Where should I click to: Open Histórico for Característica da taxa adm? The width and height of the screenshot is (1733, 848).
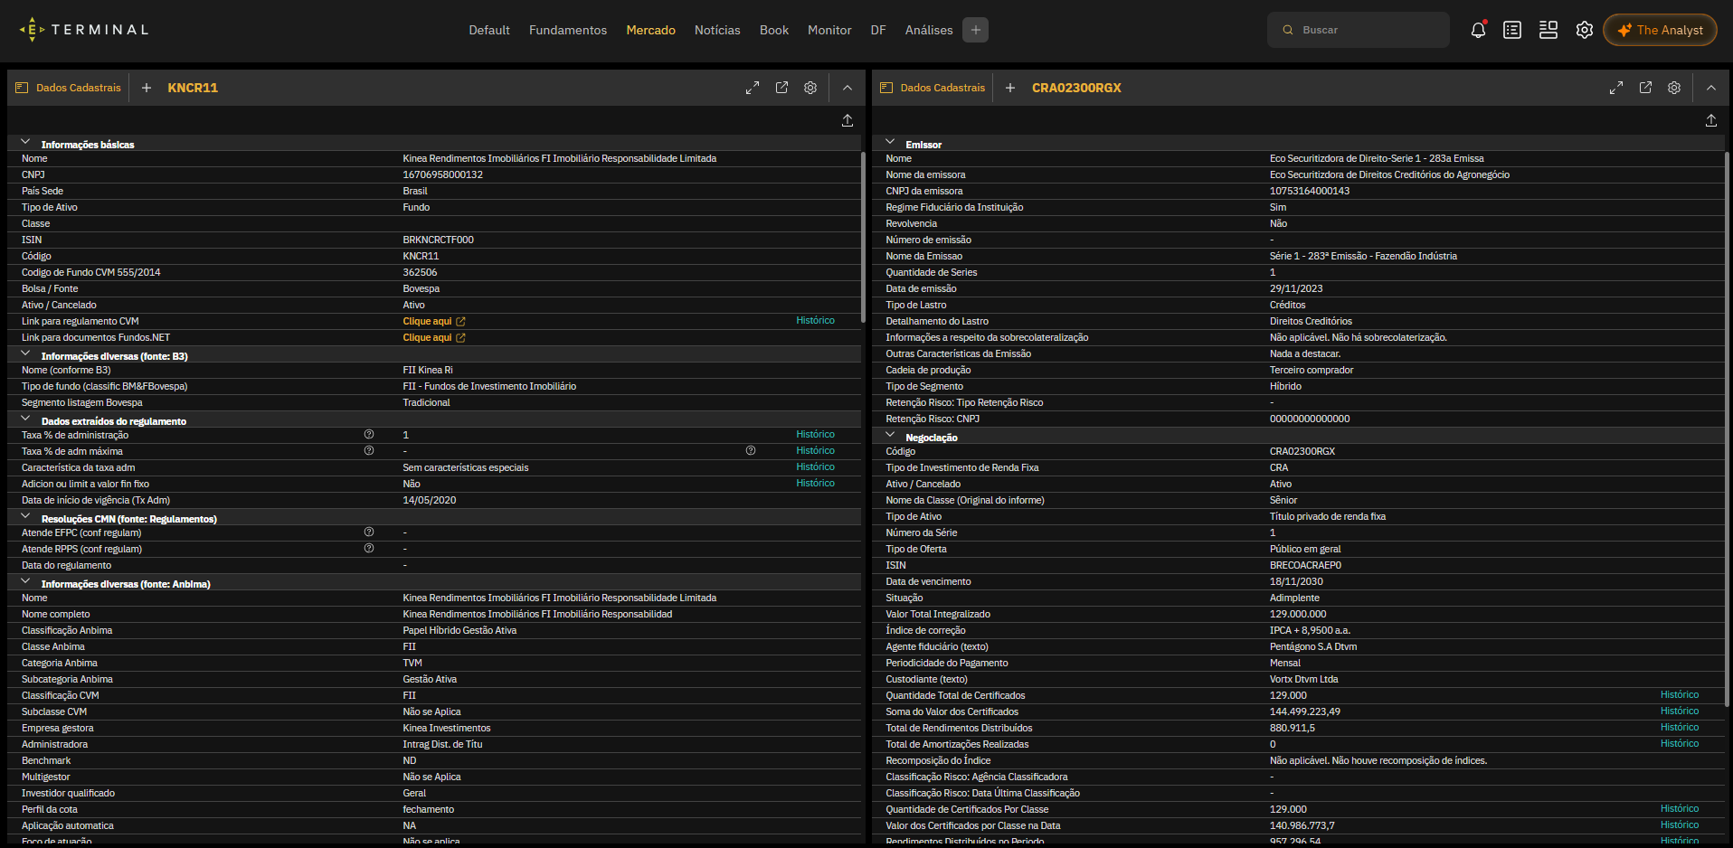coord(815,466)
